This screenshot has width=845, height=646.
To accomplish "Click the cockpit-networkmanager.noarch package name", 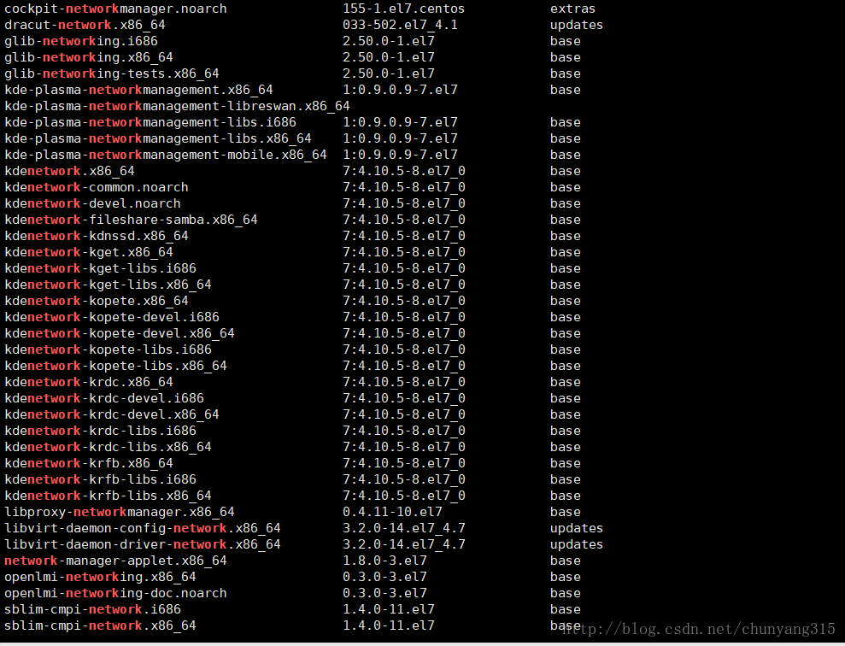I will click(115, 9).
